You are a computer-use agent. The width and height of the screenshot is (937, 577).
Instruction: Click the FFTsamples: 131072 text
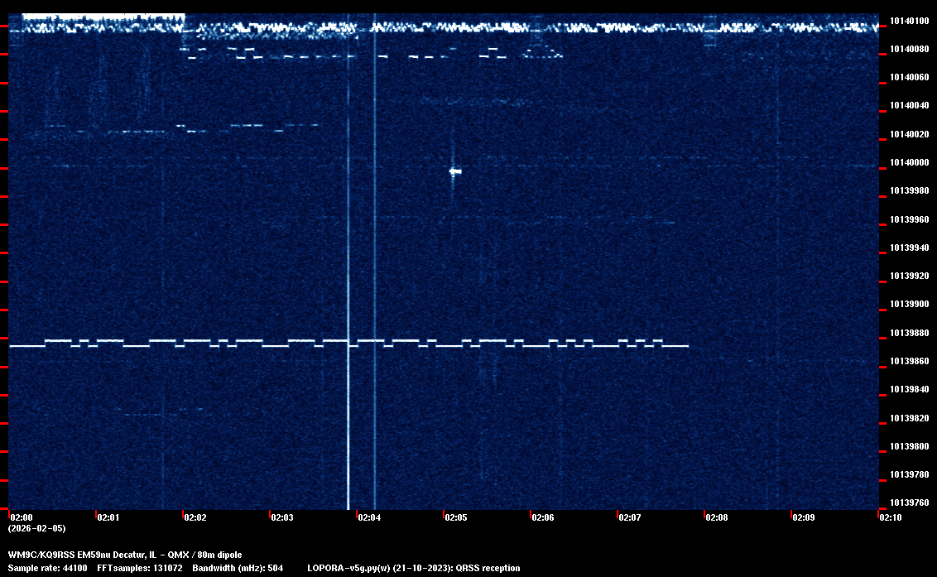140,568
